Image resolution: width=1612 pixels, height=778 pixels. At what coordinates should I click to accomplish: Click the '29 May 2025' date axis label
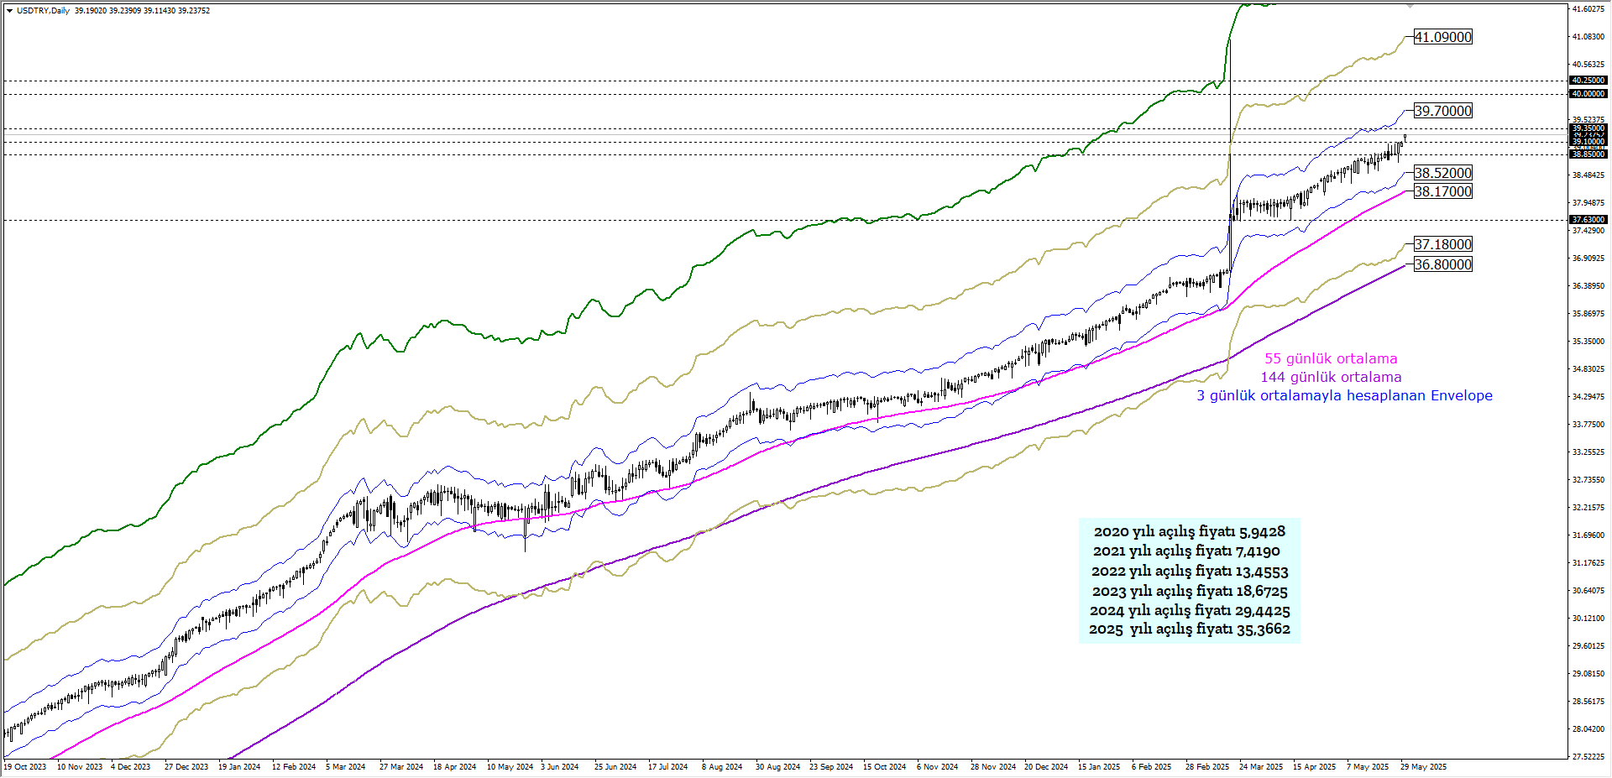tap(1423, 767)
